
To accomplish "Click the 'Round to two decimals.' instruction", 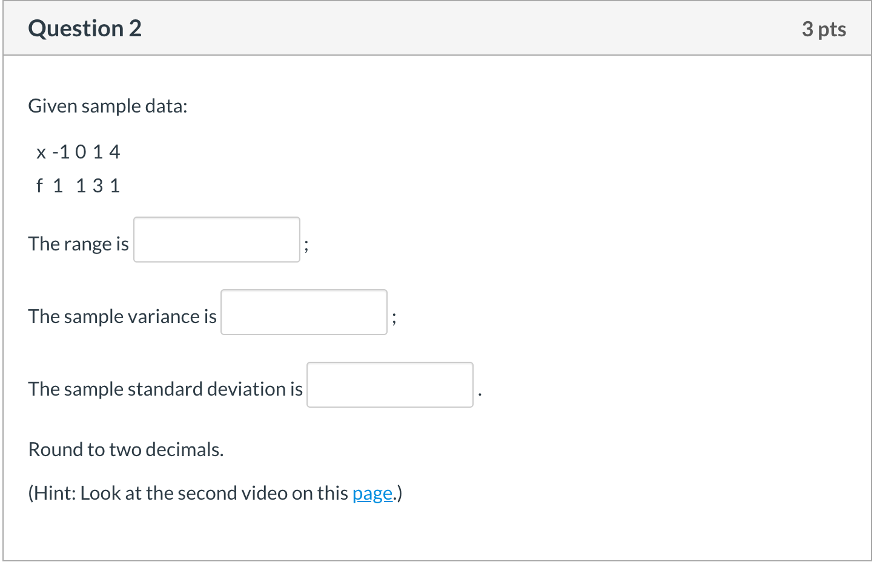I will click(x=126, y=449).
